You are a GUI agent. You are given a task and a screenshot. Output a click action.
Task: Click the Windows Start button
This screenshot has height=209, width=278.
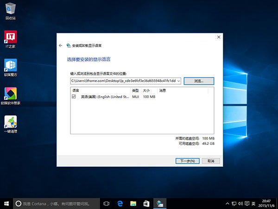(x=6, y=203)
